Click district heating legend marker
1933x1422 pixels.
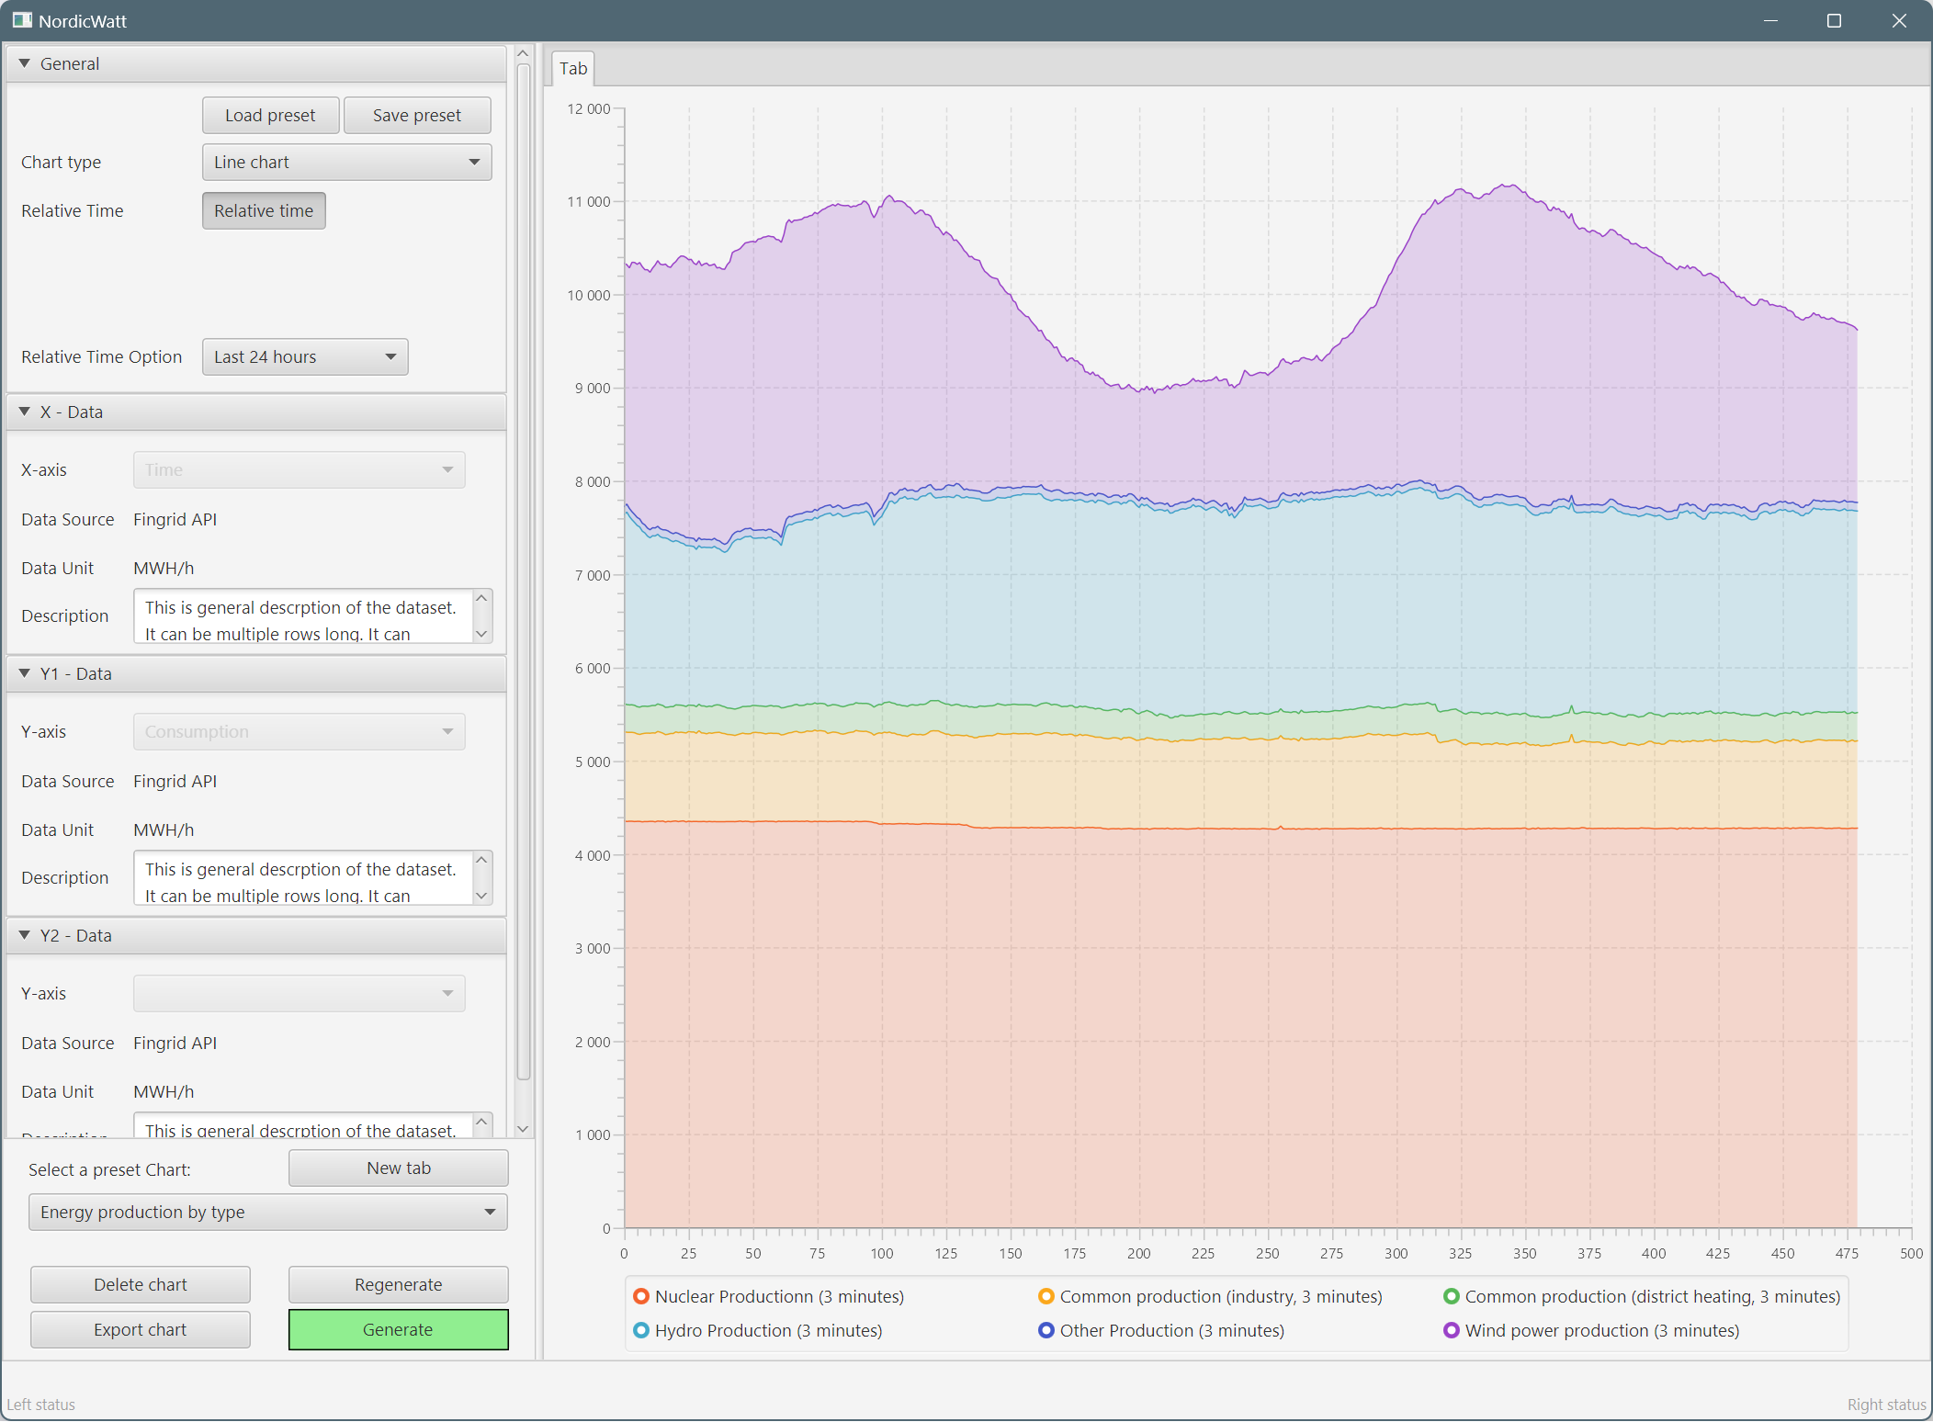1452,1296
